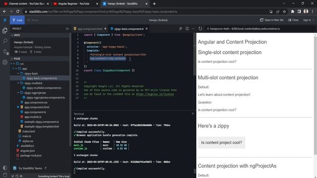Image resolution: width=317 pixels, height=178 pixels.
Task: Open the Search panel in sidebar
Action: (5, 41)
